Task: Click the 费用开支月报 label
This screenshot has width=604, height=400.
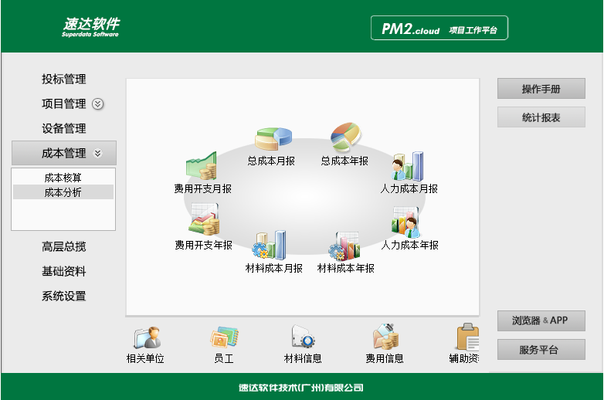Action: pos(202,188)
